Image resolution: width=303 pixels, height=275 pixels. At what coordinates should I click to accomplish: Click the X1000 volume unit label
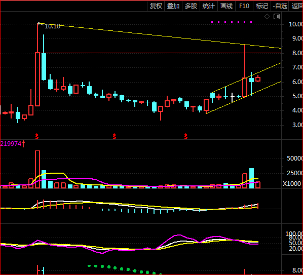[x=292, y=184]
